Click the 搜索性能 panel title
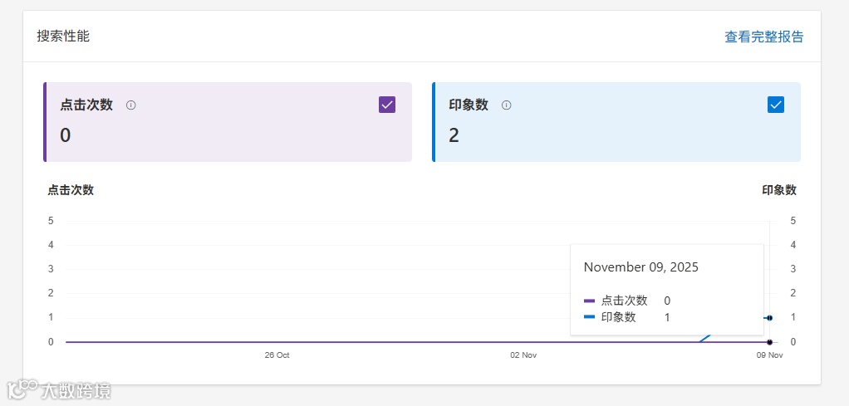 pyautogui.click(x=63, y=37)
